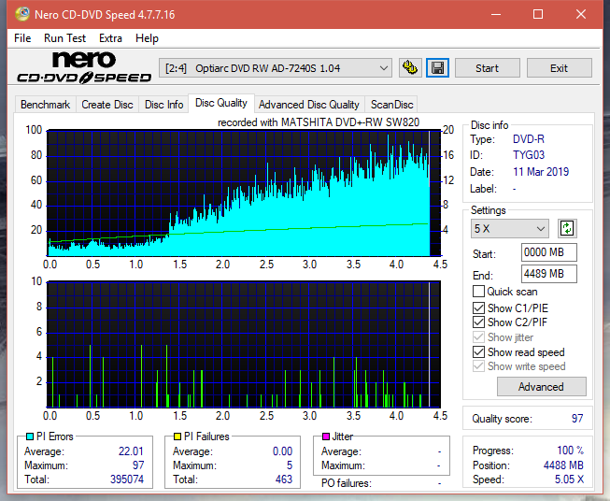Switch to the Benchmark tab
This screenshot has width=610, height=501.
point(45,105)
